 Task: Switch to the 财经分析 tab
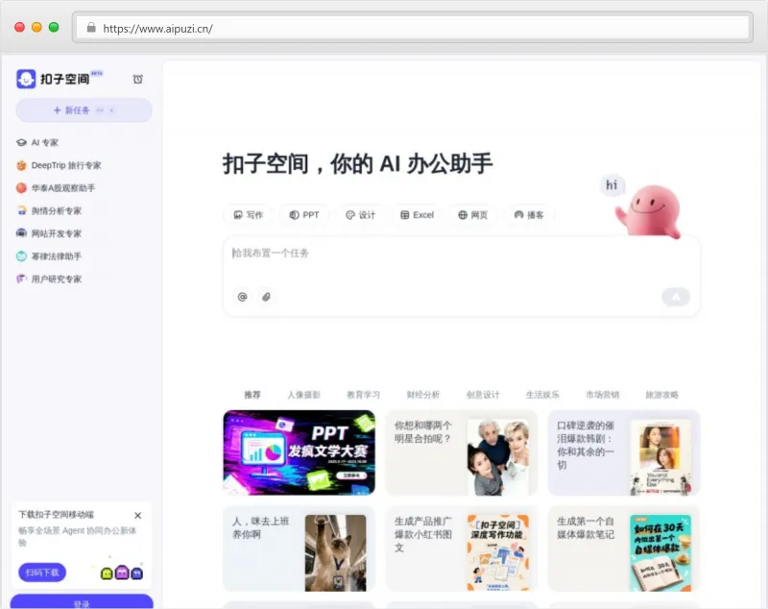(422, 395)
